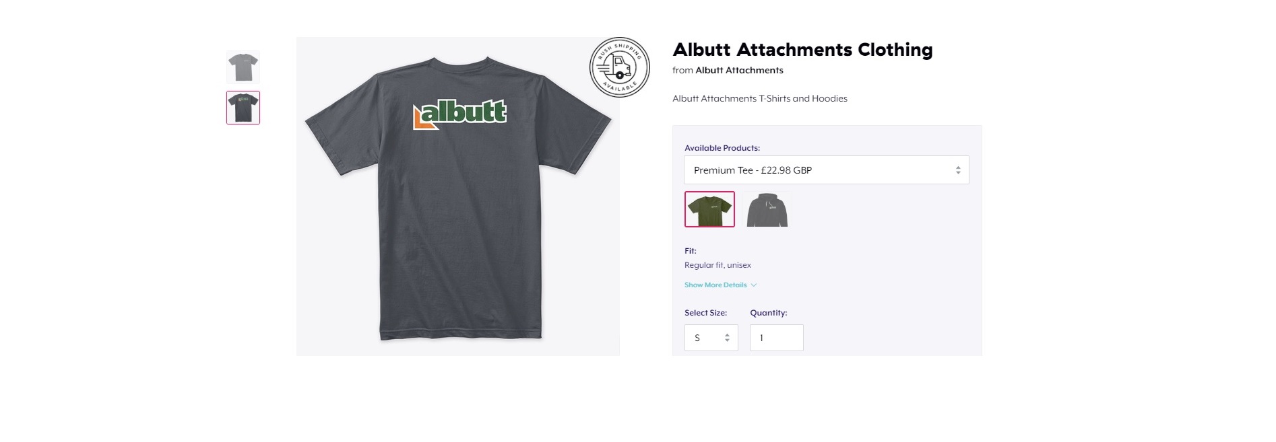Click the Albutt Attachments Clothing title

(802, 50)
